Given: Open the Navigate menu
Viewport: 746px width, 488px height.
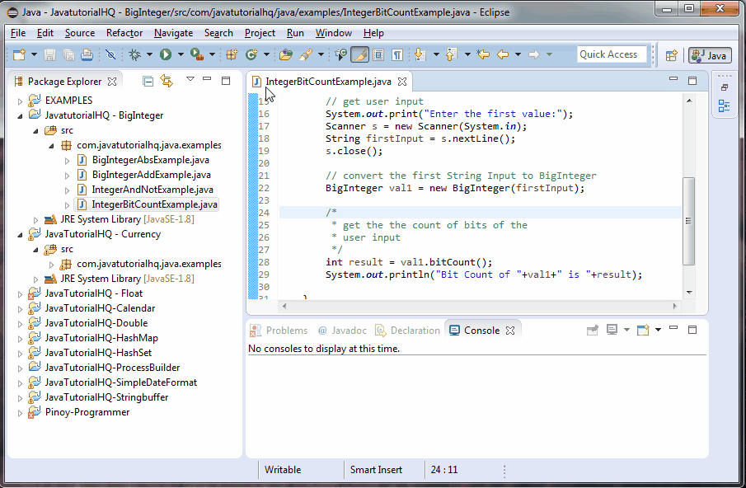Looking at the screenshot, I should click(173, 33).
